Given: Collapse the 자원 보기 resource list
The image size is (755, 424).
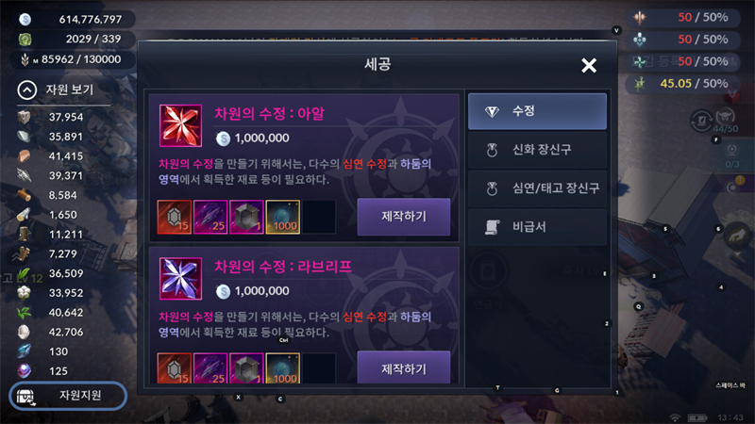Looking at the screenshot, I should 27,90.
